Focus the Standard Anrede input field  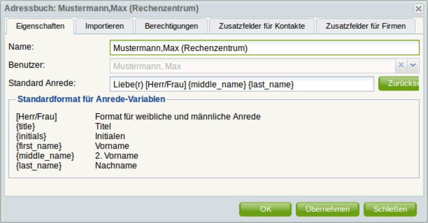pyautogui.click(x=242, y=84)
